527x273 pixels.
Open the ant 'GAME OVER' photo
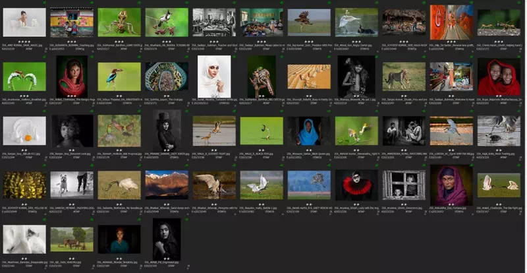[x=119, y=22]
